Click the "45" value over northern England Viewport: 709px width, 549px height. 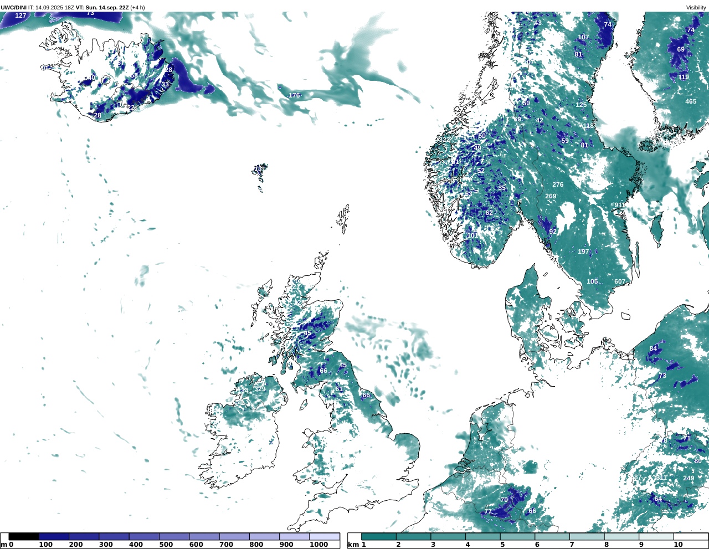343,365
